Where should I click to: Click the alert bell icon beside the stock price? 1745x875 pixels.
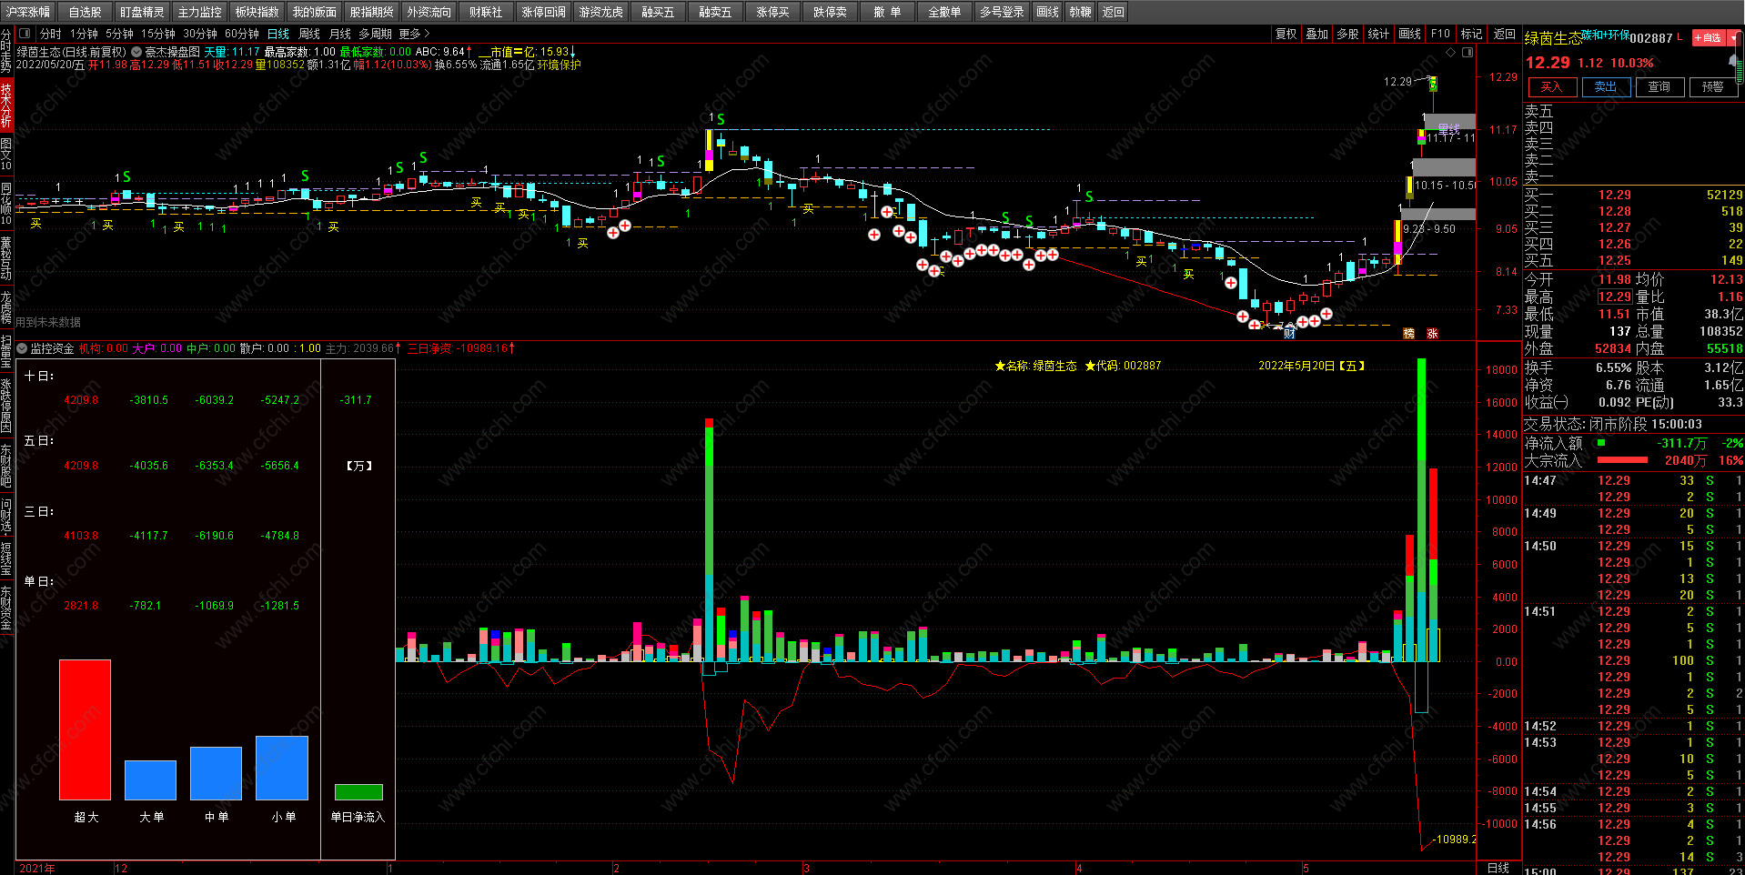coord(1734,61)
